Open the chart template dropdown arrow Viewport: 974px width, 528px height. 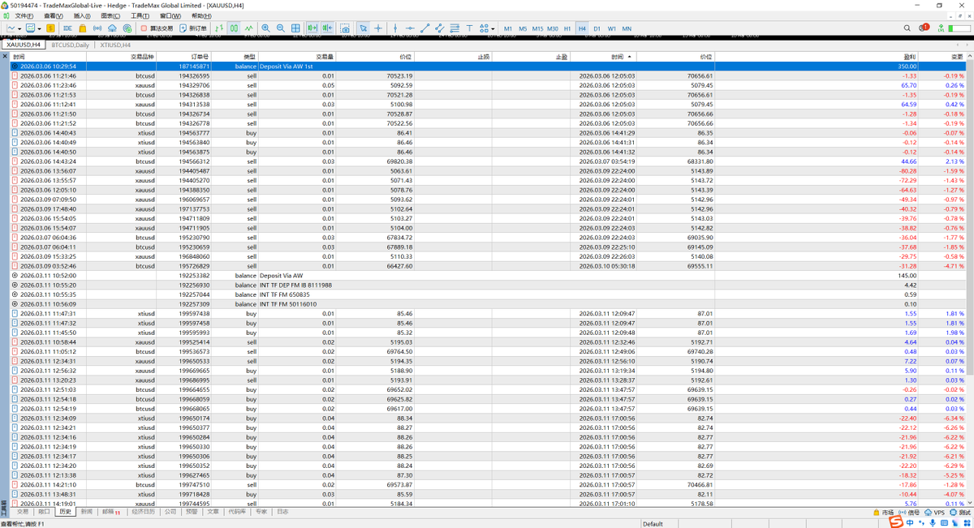click(39, 28)
